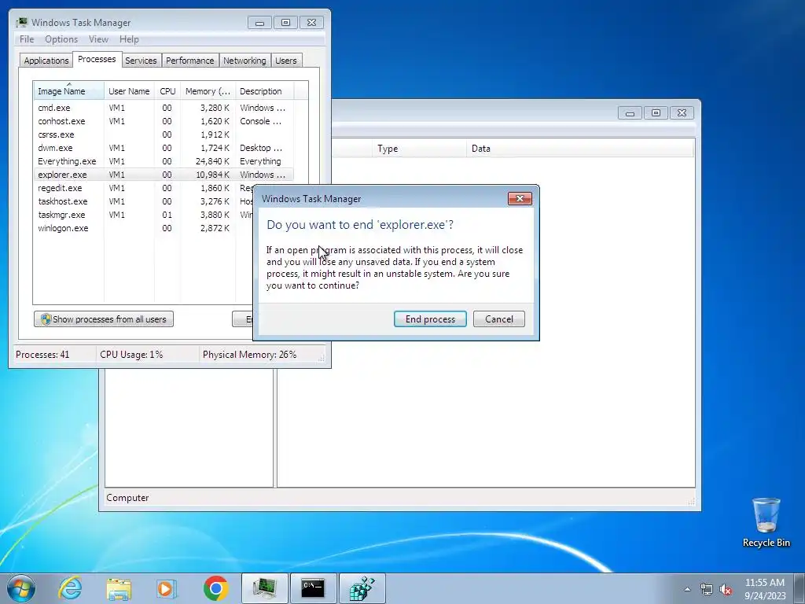The image size is (805, 604).
Task: Open the File menu in Task Manager
Action: [x=27, y=39]
